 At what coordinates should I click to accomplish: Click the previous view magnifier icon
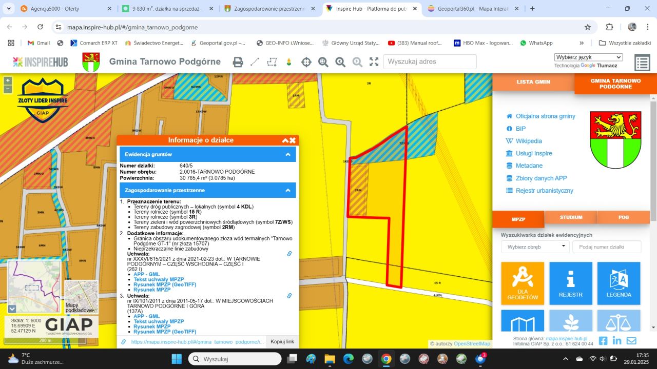[x=340, y=62]
